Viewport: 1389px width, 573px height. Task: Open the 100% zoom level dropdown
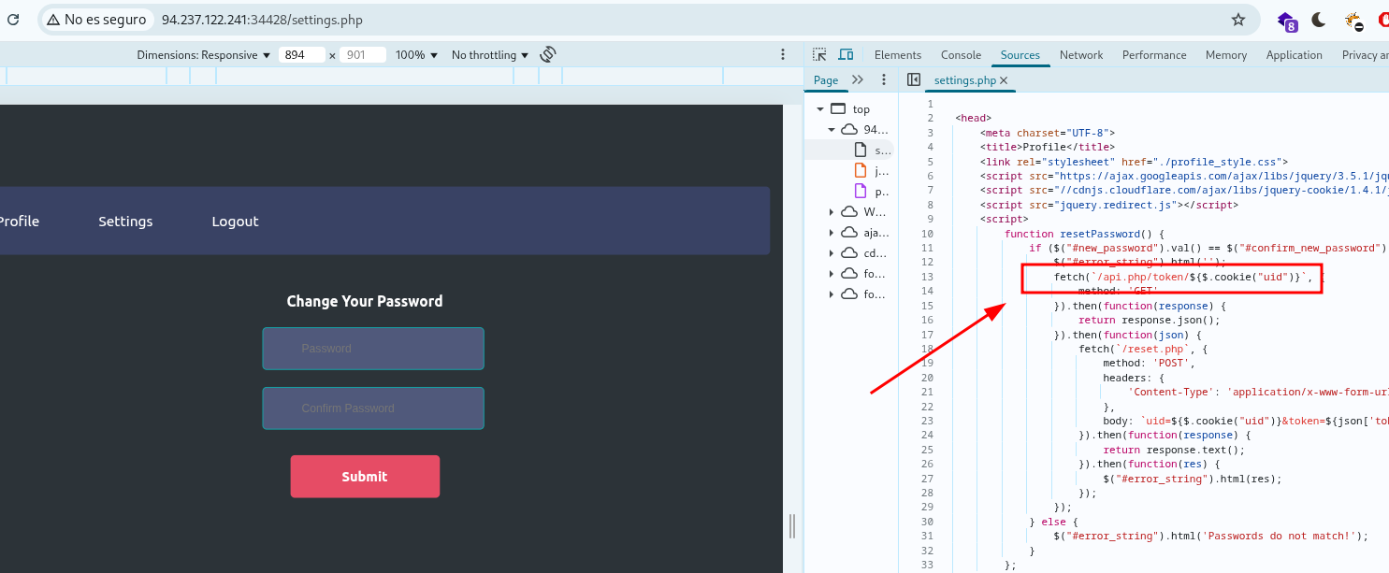coord(416,55)
